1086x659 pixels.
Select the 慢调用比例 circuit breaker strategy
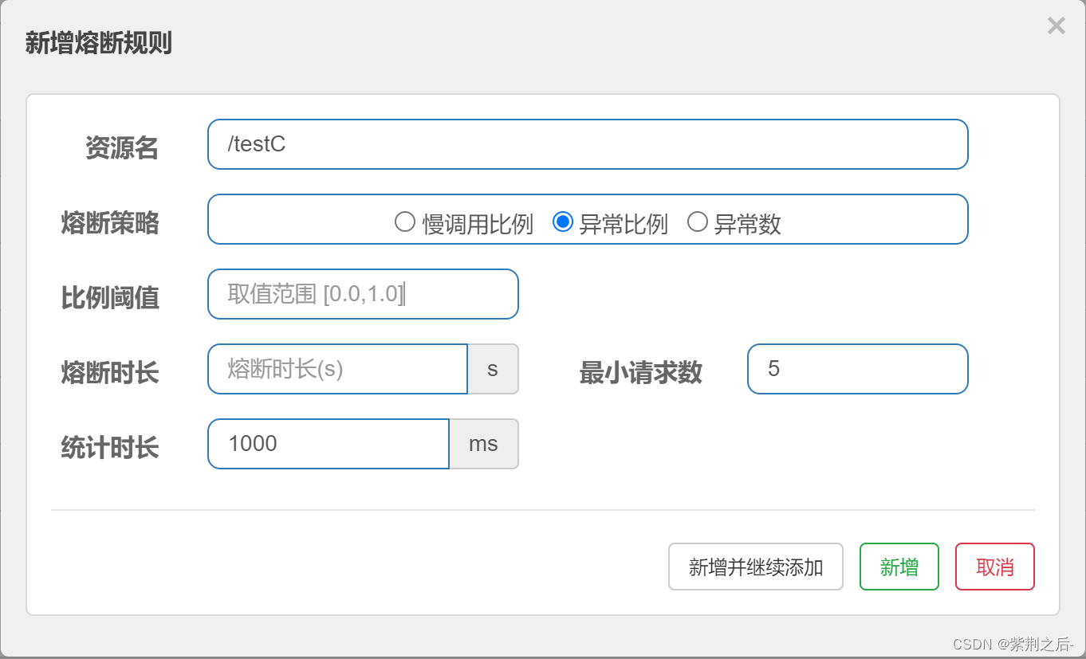(405, 223)
